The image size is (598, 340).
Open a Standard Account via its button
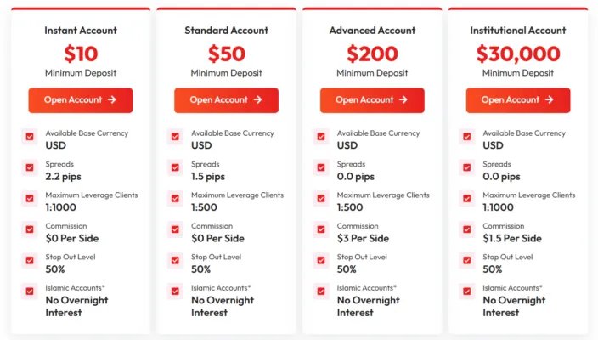(226, 100)
